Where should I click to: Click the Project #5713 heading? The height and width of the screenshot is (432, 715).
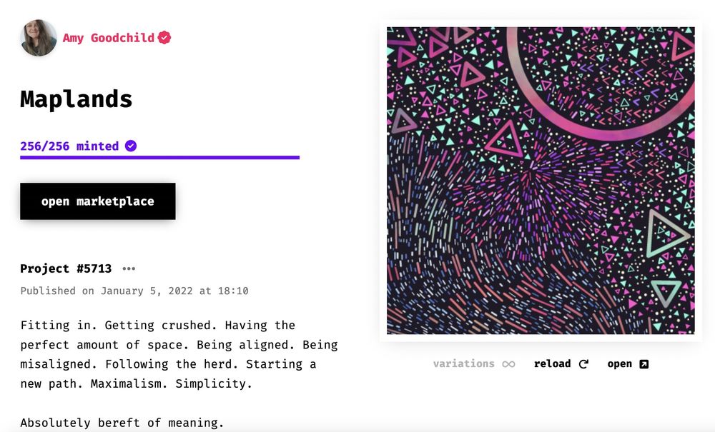tap(66, 268)
